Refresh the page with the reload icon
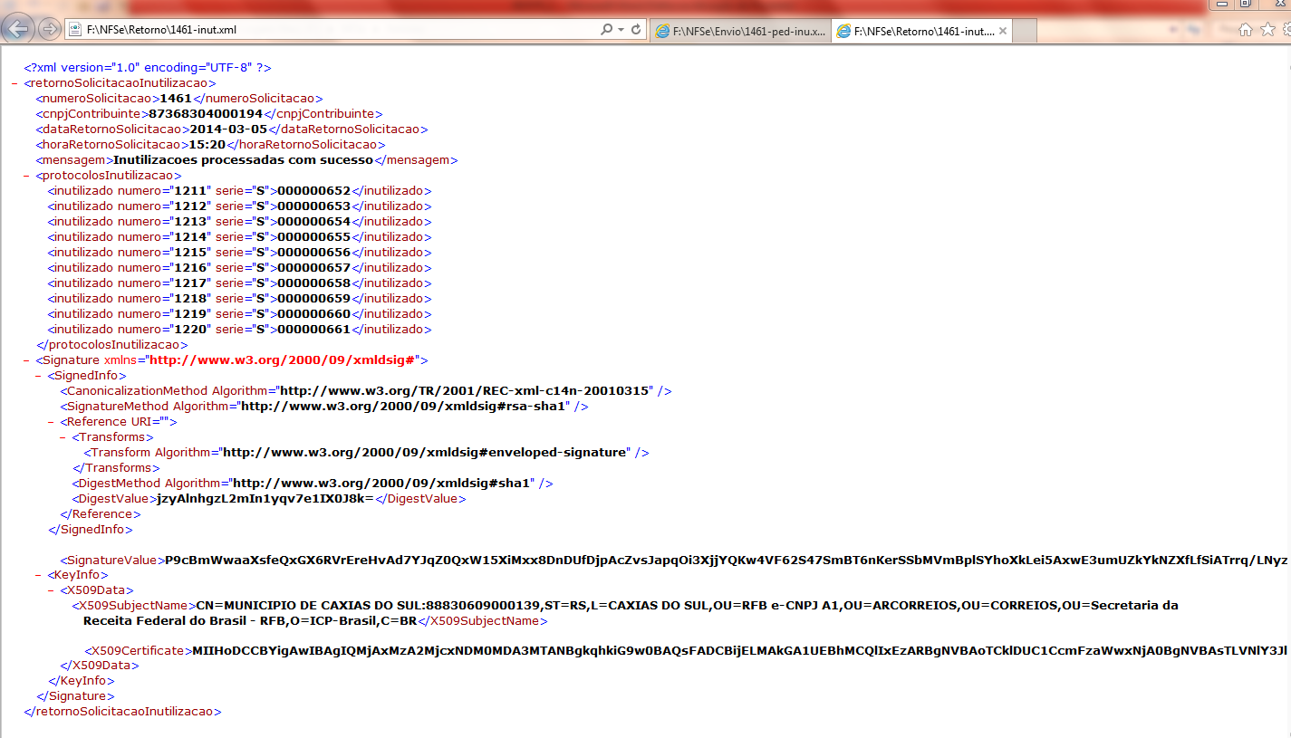Screen dimensions: 1291x738 (636, 30)
